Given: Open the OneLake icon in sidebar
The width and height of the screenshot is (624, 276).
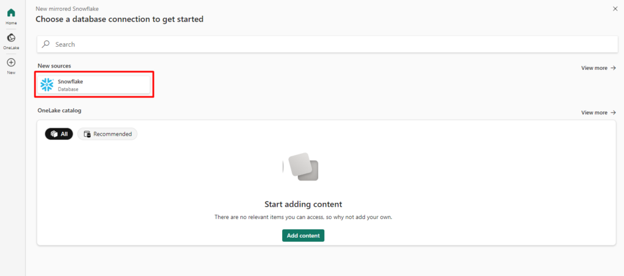Looking at the screenshot, I should point(11,38).
